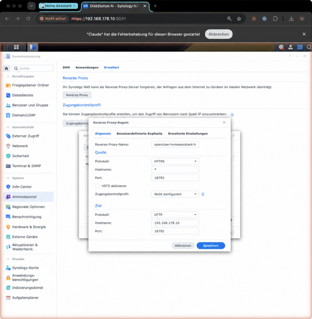Viewport: 312px width, 319px height.
Task: Open Aktualisieren & Wiederherst. settings
Action: pyautogui.click(x=28, y=247)
